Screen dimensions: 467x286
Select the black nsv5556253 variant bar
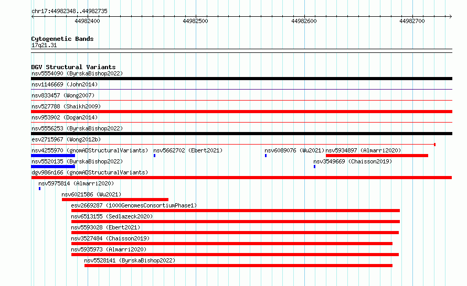point(241,134)
